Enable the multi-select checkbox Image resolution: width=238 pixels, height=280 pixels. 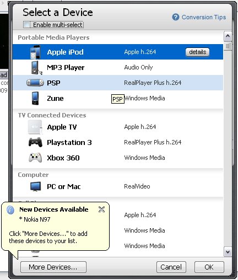[27, 25]
